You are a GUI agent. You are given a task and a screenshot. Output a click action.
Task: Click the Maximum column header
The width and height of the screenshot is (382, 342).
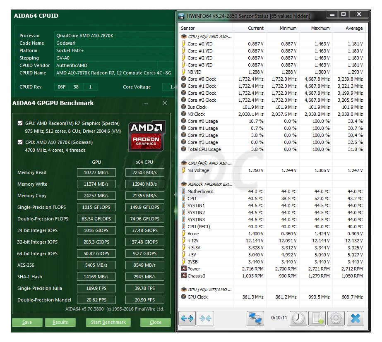click(x=316, y=28)
